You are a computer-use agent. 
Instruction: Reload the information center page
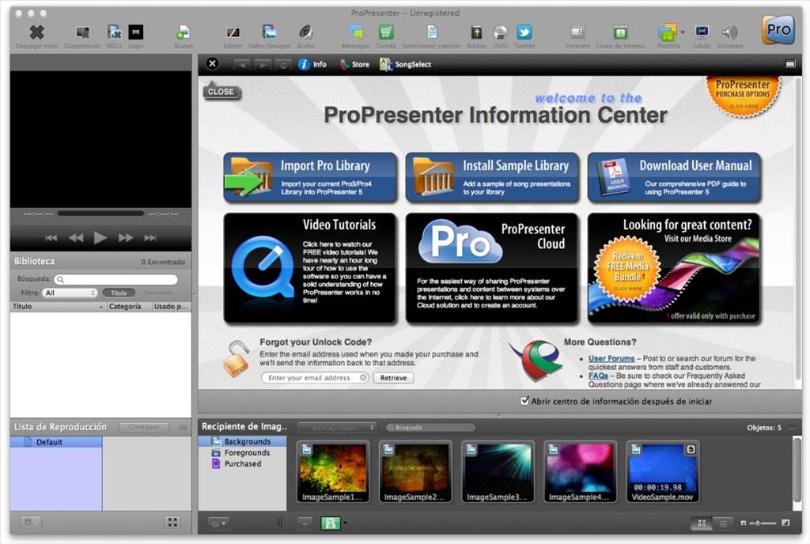(x=282, y=65)
